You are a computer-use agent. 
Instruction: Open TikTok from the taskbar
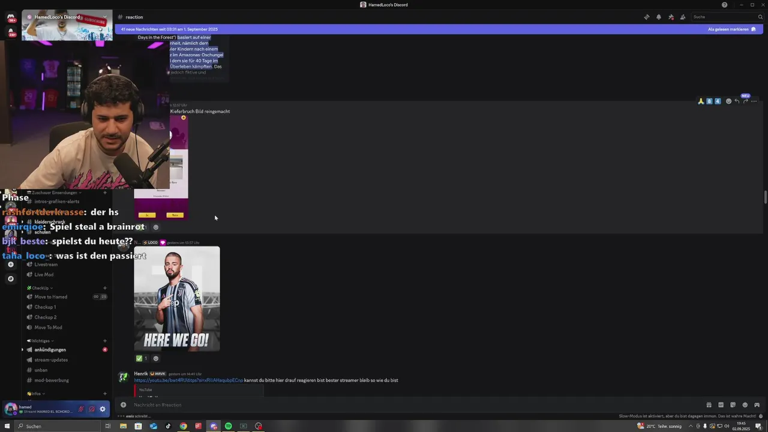coord(168,426)
